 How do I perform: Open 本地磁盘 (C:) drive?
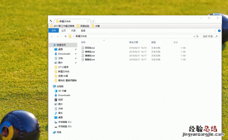click(x=64, y=122)
